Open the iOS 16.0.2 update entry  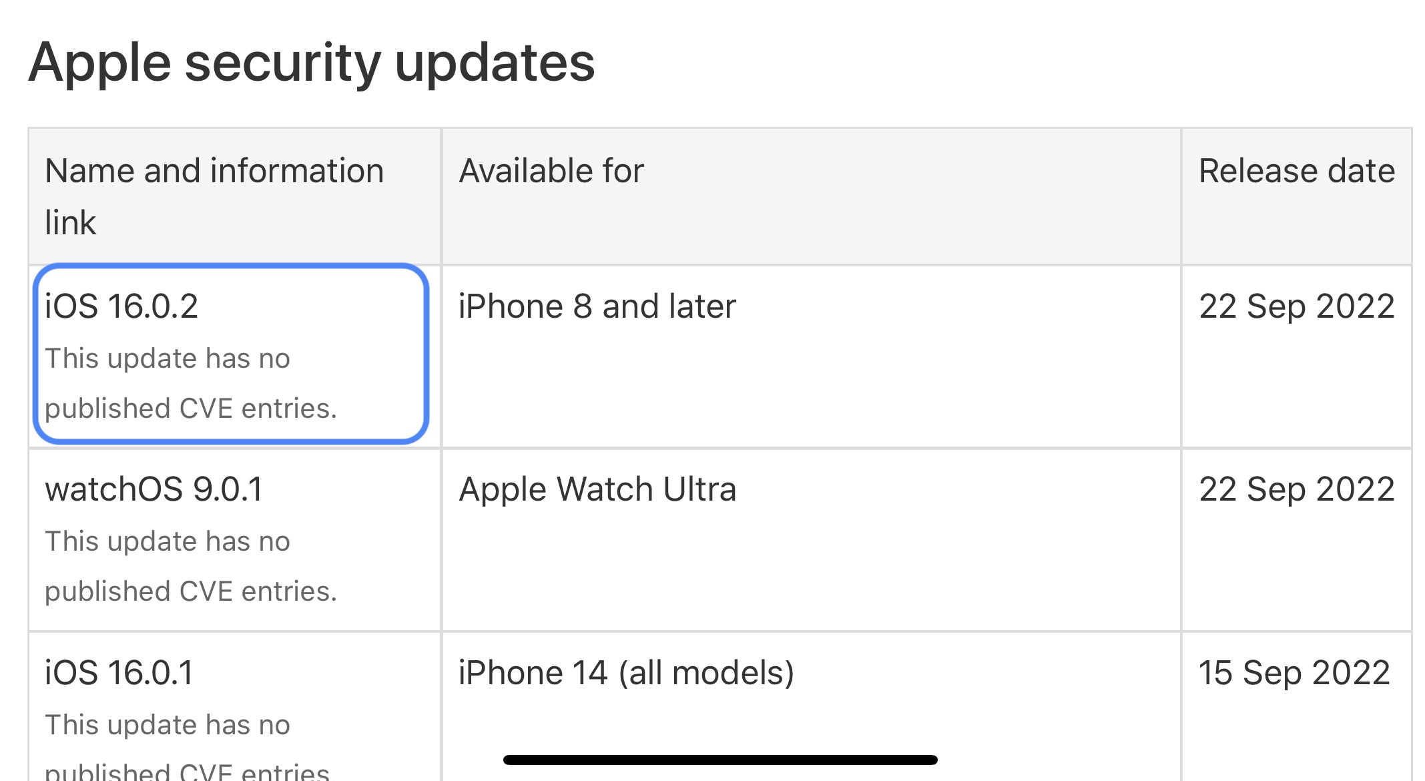(x=121, y=307)
